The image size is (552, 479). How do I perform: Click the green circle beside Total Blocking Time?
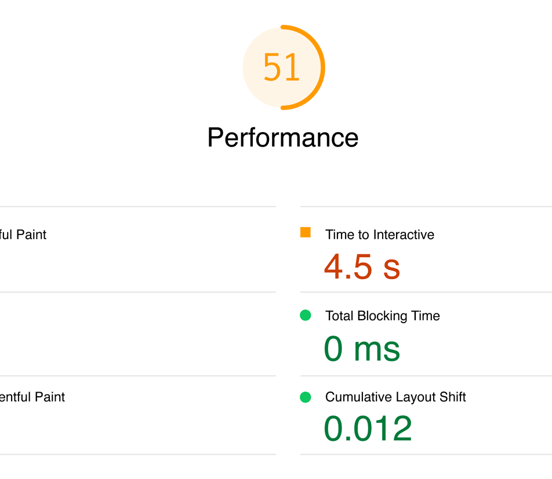(x=306, y=316)
